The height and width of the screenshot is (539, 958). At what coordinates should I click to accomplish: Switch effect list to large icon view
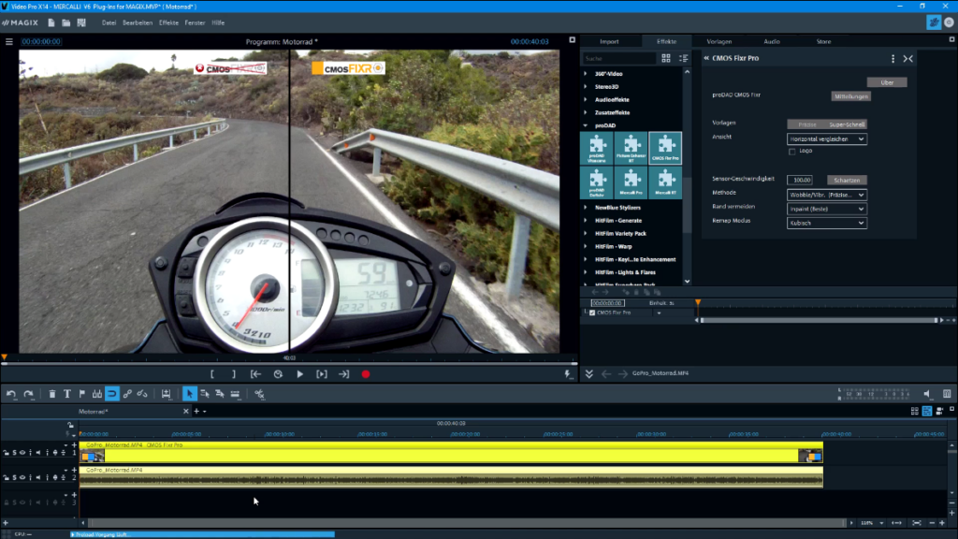666,58
